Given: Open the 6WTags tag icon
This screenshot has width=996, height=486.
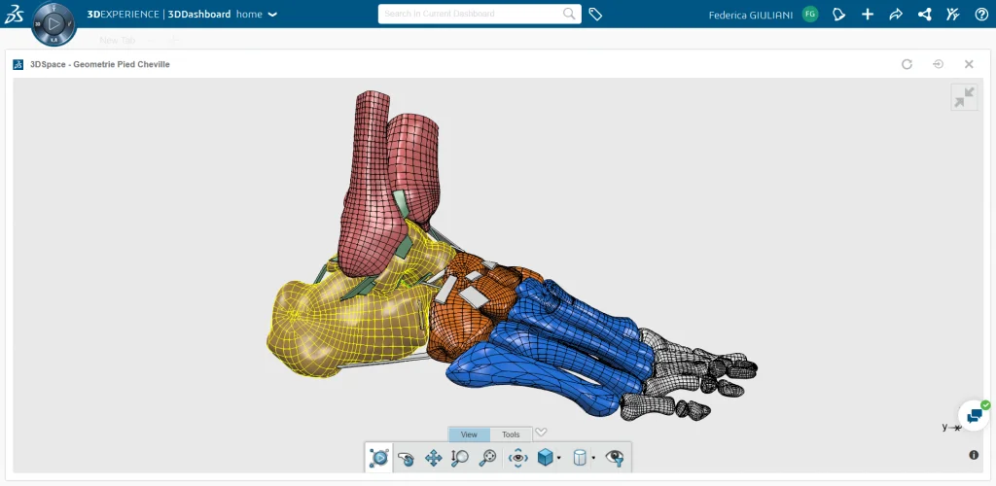Looking at the screenshot, I should pos(595,15).
